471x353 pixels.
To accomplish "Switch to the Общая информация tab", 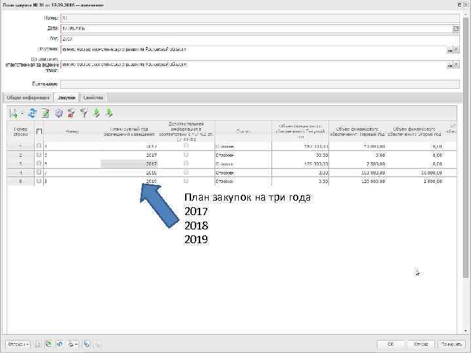I will pyautogui.click(x=28, y=97).
